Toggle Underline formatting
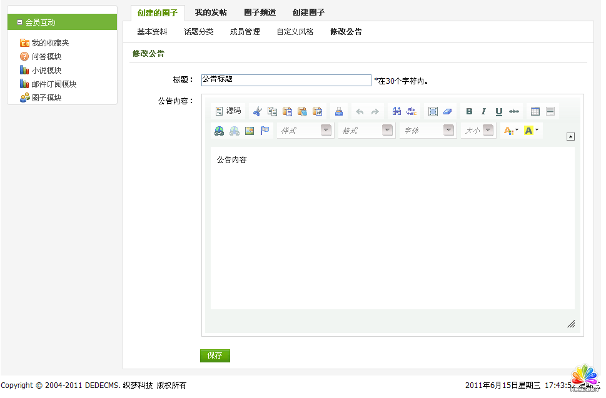This screenshot has width=606, height=398. [498, 112]
